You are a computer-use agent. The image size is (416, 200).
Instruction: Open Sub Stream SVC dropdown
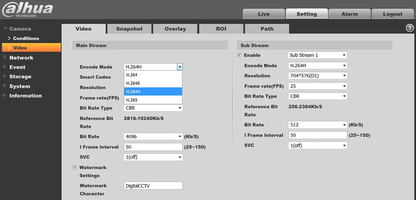coord(317,146)
